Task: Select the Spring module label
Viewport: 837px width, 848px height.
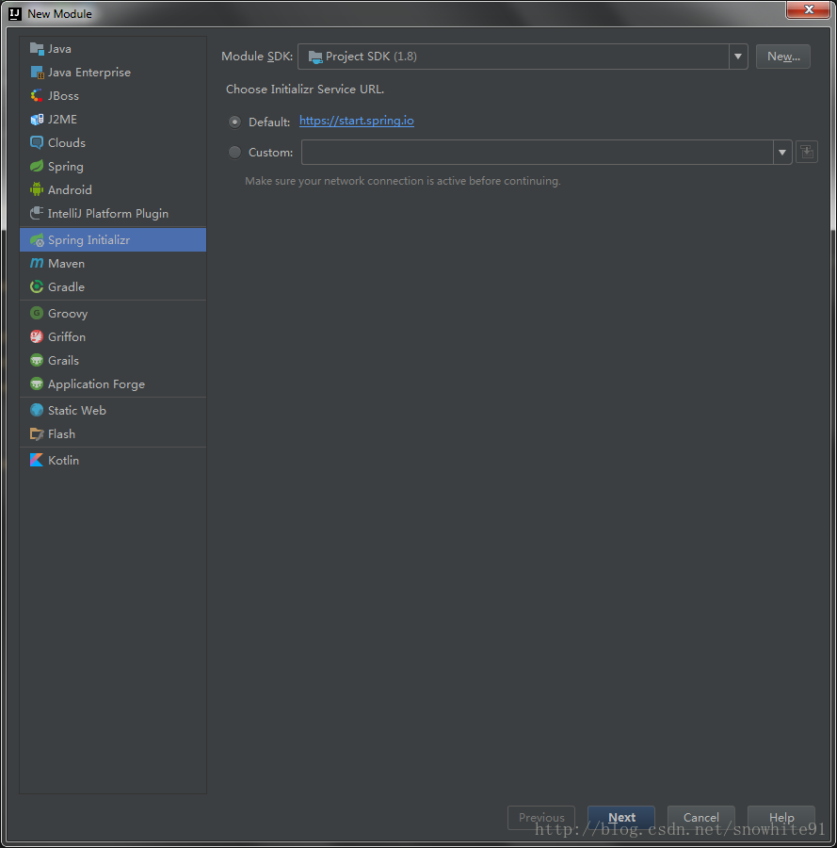Action: 65,167
